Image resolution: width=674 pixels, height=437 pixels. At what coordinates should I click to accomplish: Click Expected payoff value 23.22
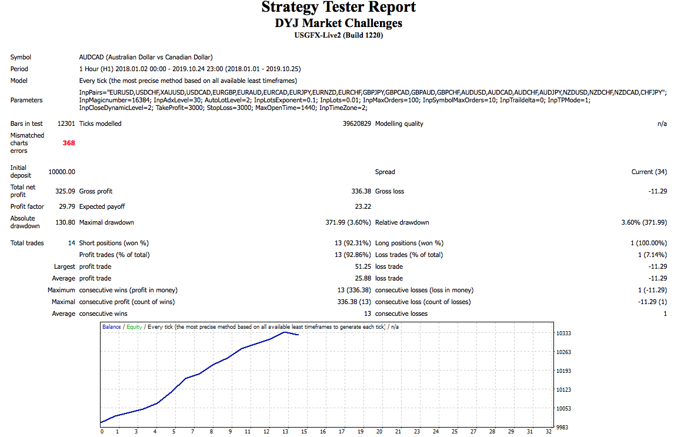point(363,206)
